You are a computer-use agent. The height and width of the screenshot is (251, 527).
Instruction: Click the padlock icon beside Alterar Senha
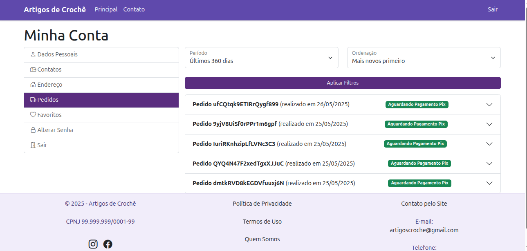[x=33, y=130]
